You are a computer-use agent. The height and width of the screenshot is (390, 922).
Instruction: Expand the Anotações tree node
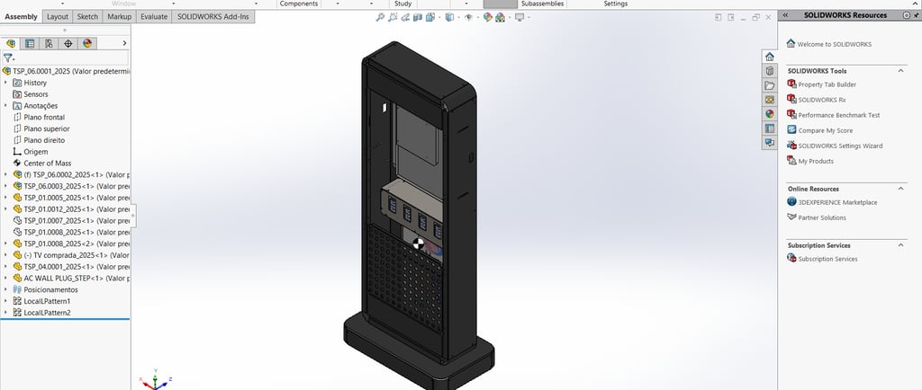pos(6,105)
